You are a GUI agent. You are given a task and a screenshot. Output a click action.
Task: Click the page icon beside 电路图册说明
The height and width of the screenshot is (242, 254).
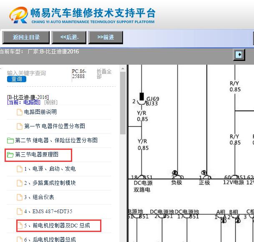tap(20, 112)
